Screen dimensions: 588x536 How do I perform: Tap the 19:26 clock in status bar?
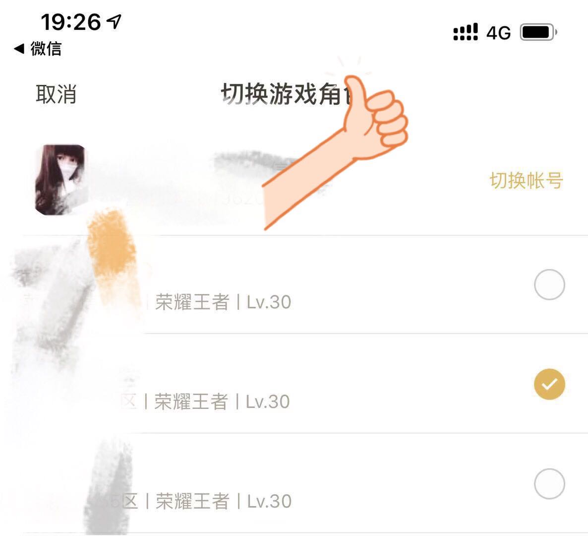pyautogui.click(x=71, y=22)
